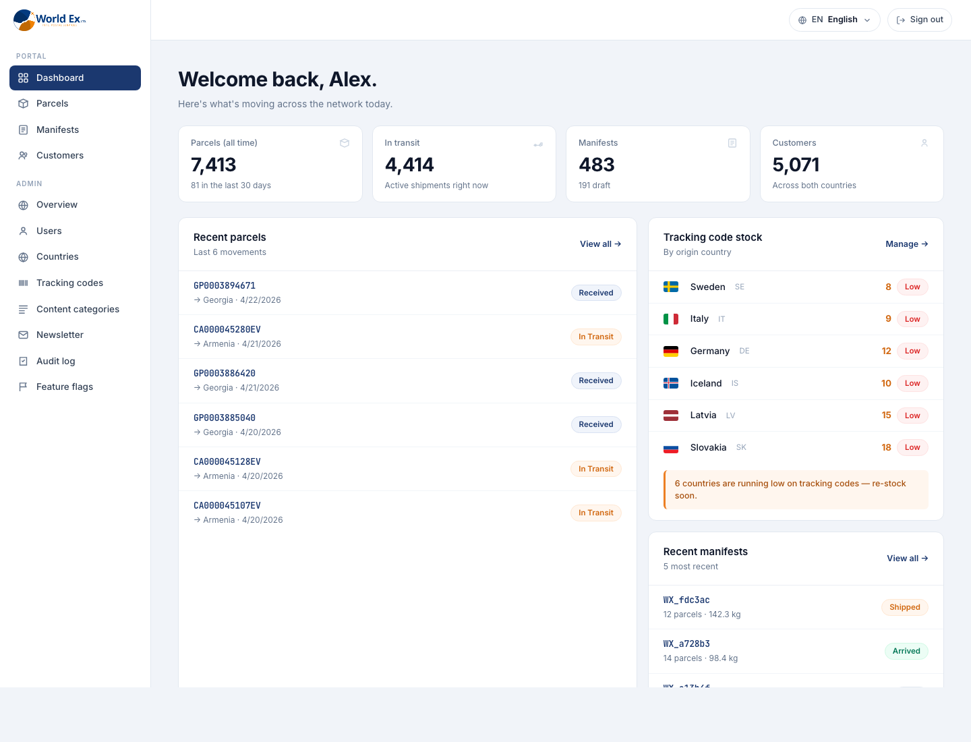
Task: Click the Audit log checkmark icon
Action: [x=23, y=361]
